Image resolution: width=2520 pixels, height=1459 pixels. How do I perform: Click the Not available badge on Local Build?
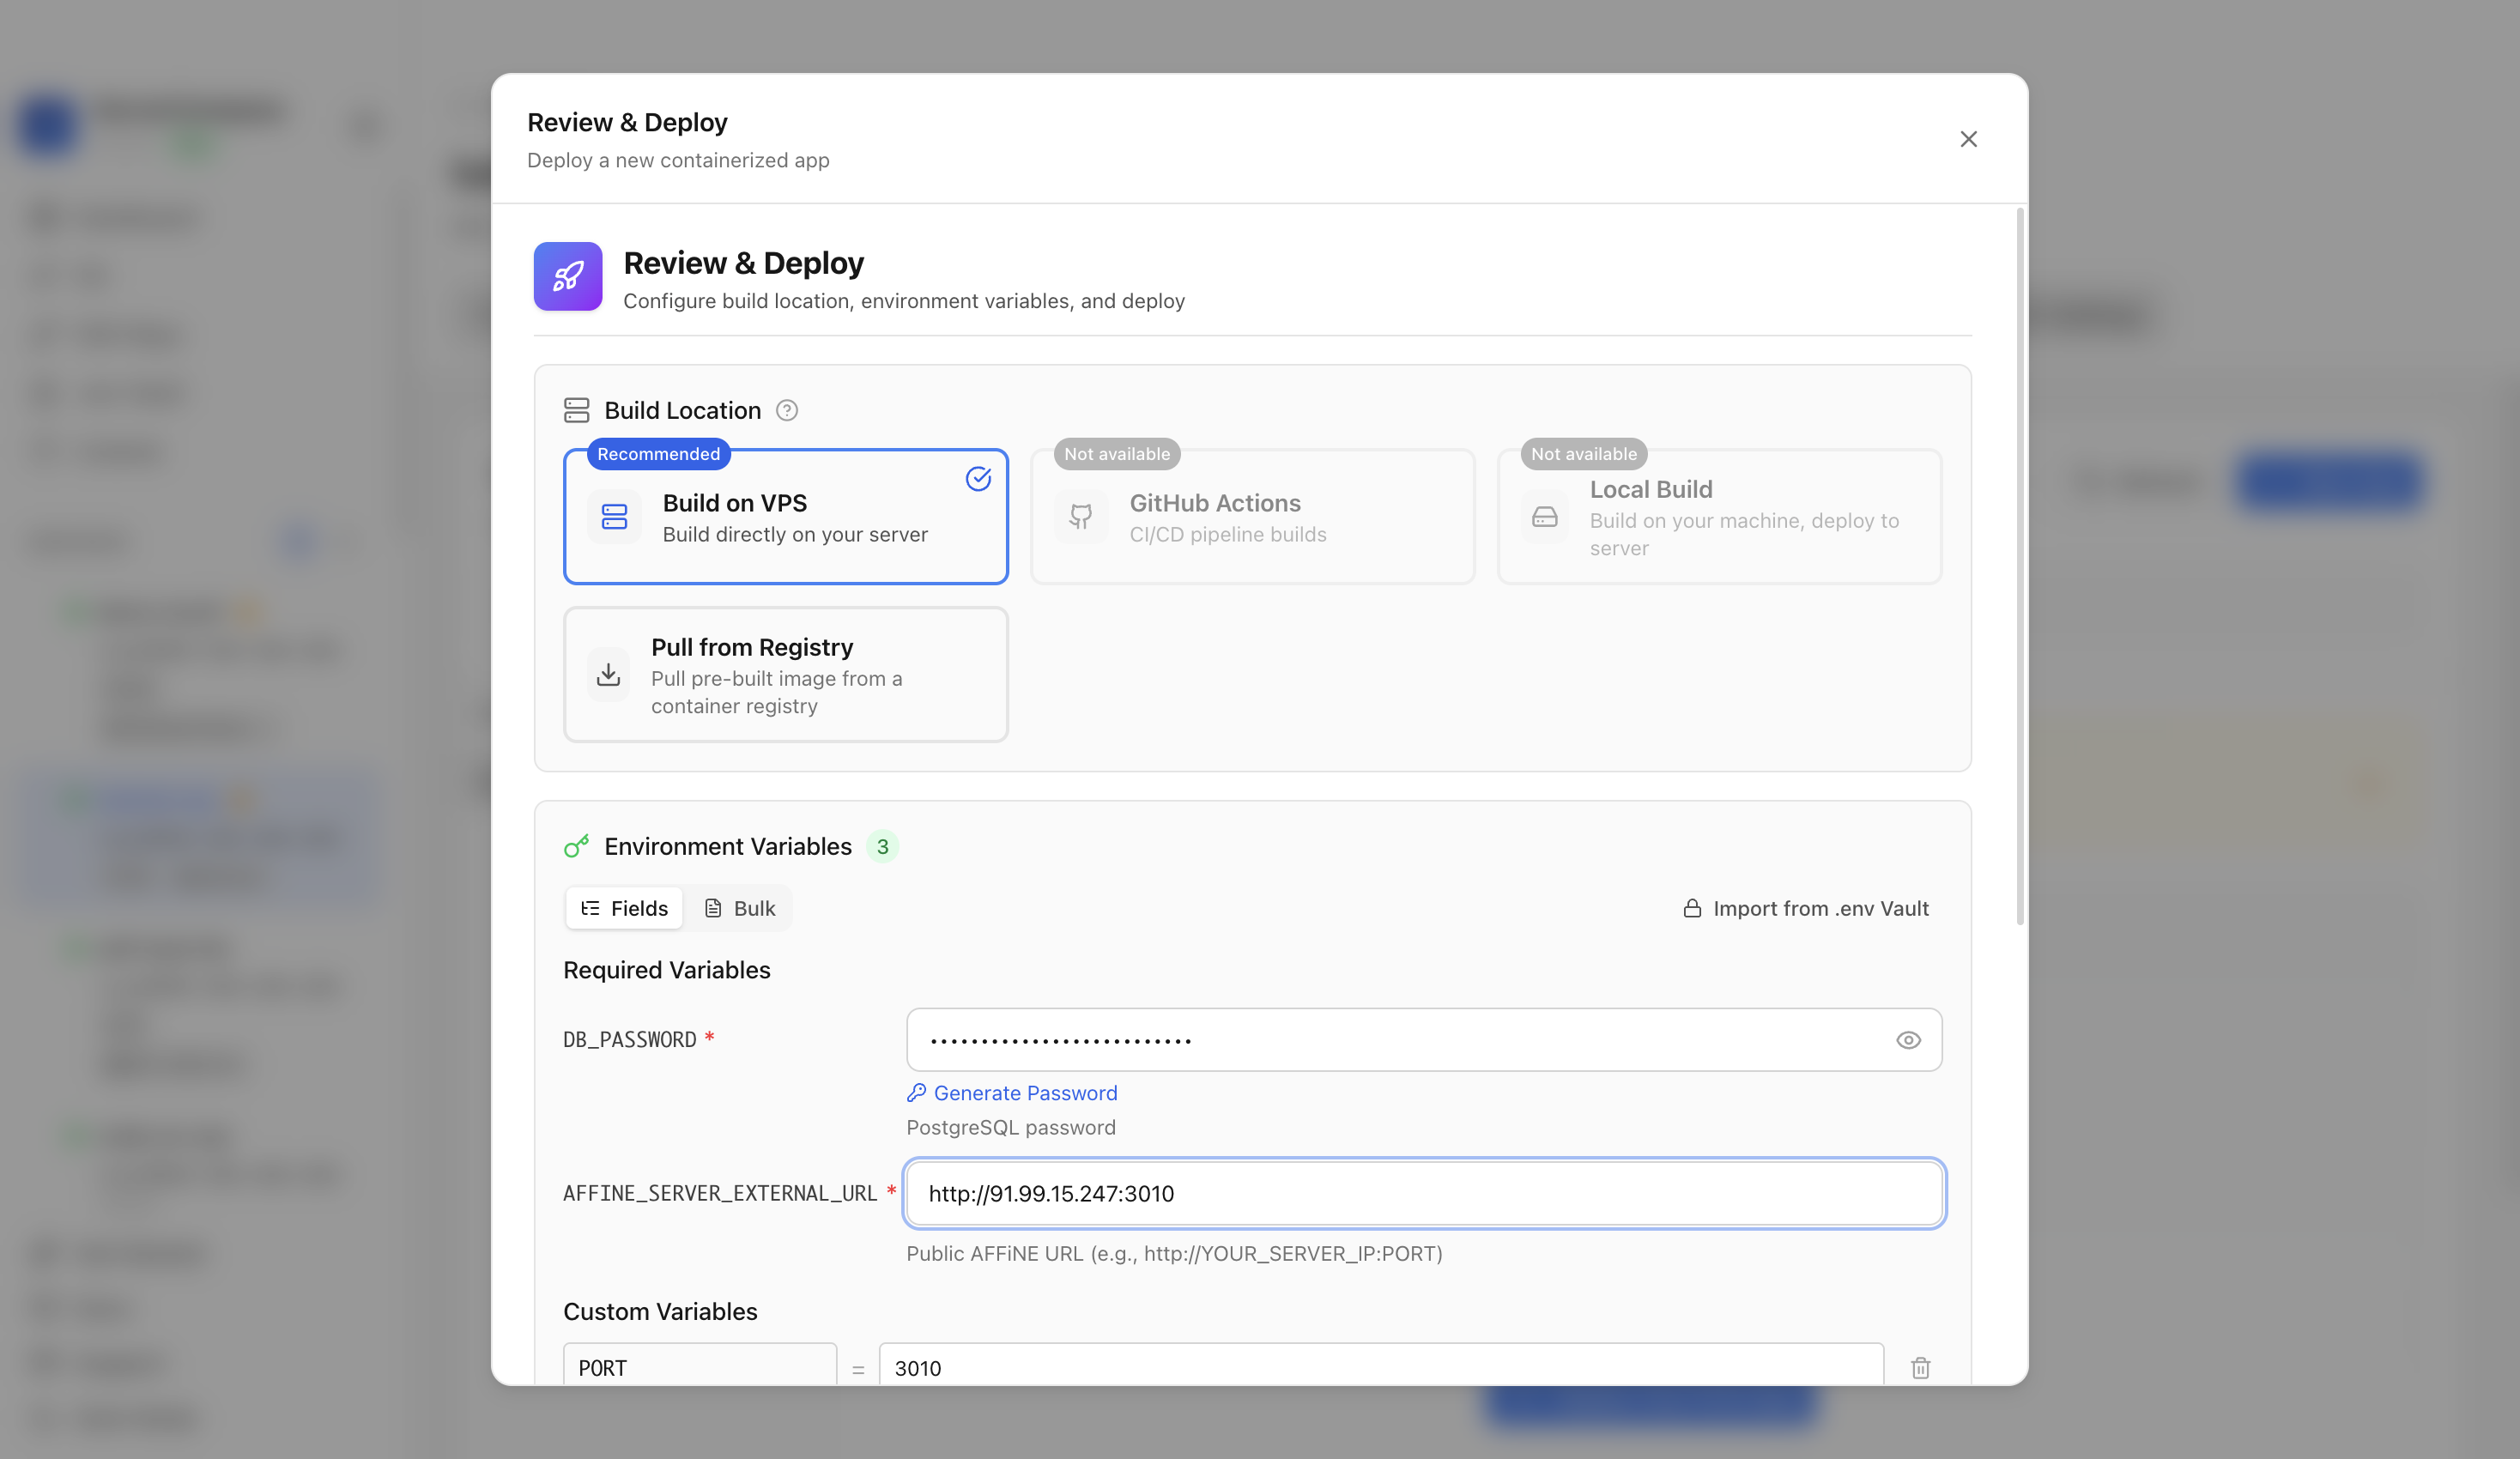pos(1584,454)
